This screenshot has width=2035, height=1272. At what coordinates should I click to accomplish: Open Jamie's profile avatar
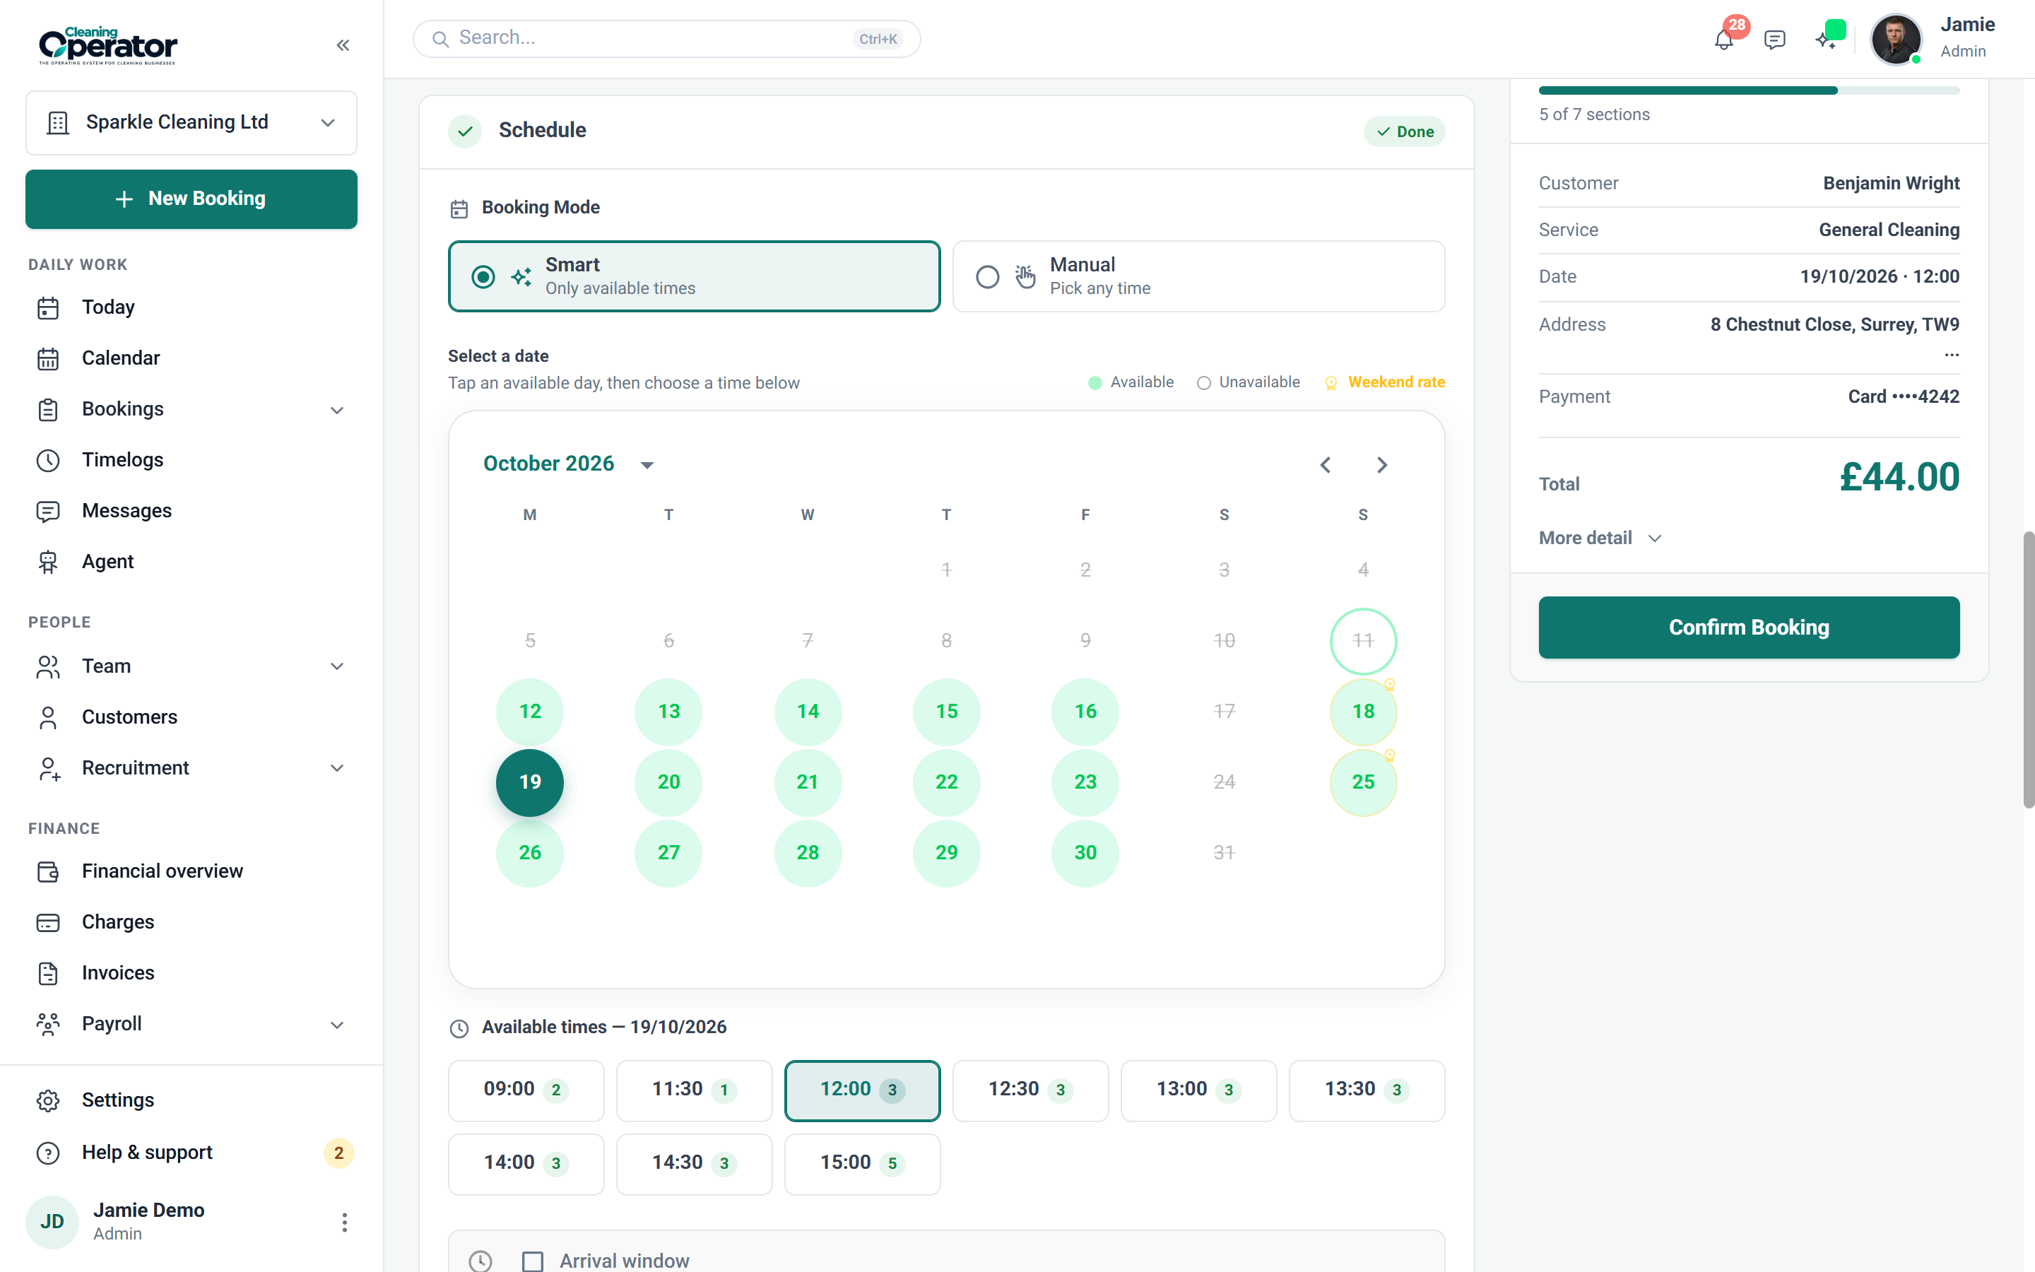coord(1895,39)
